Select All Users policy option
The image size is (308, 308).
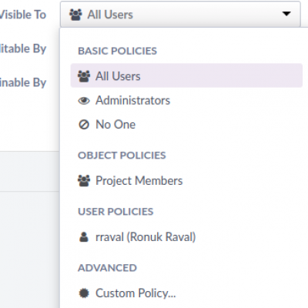point(186,75)
